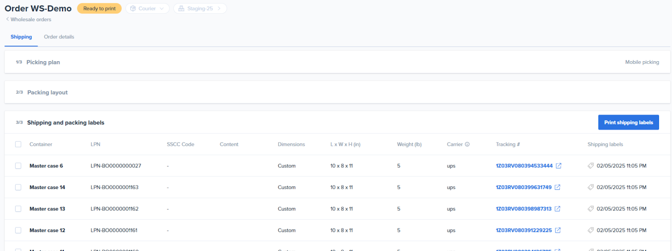Open external link icon for tracking 1Z03RV080398987313

tap(557, 209)
